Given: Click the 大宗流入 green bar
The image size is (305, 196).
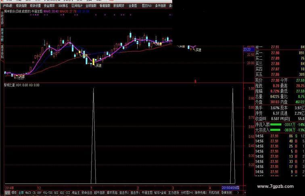Looking at the screenshot, I should click(276, 130).
